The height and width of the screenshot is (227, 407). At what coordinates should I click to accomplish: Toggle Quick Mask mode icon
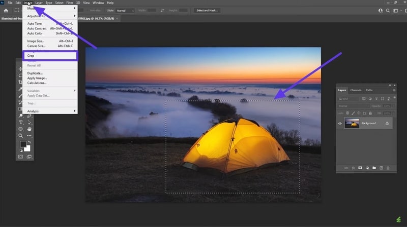[x=20, y=157]
